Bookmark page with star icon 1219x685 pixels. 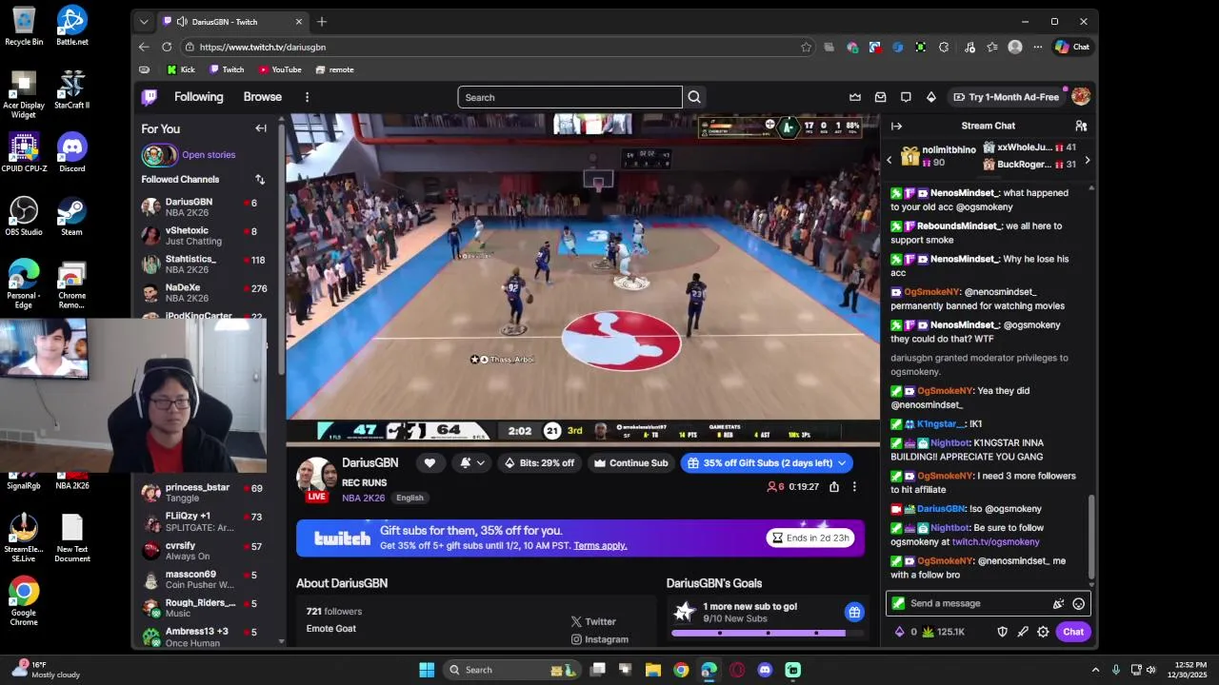tap(806, 47)
